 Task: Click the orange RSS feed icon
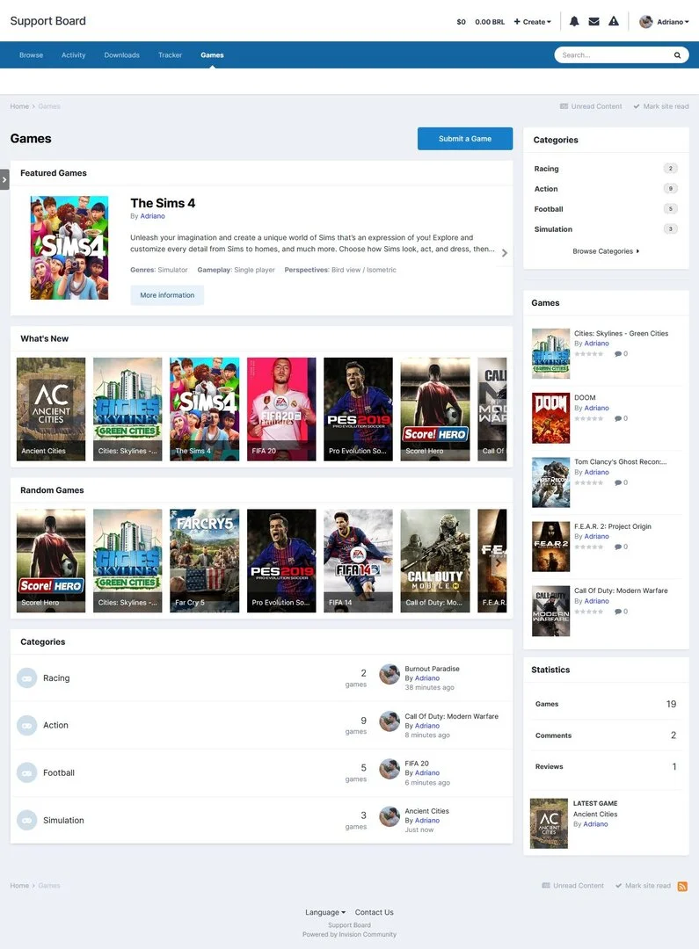[682, 887]
